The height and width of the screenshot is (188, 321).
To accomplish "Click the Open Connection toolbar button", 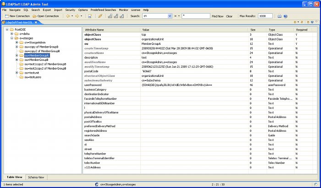I will (45, 16).
